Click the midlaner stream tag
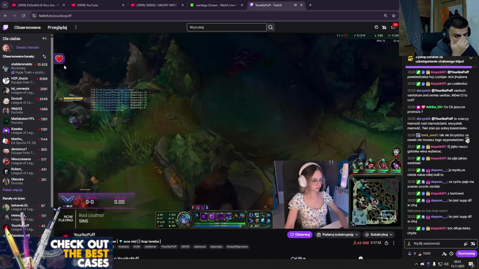This screenshot has height=269, width=479. [150, 247]
